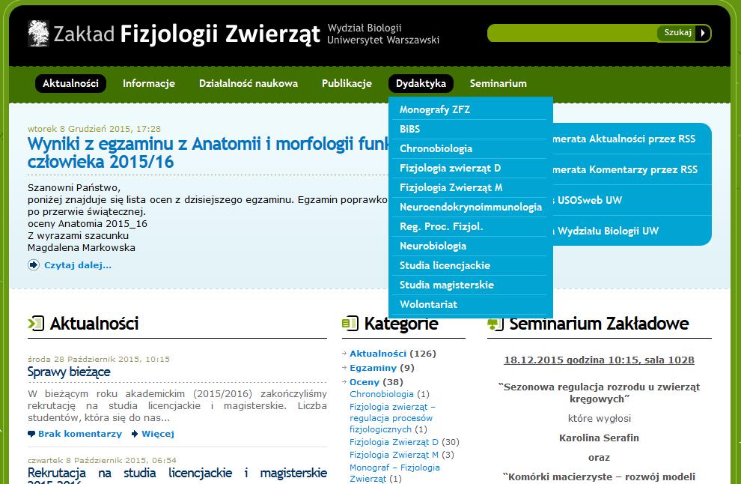The image size is (741, 484).
Task: Click the arrow icon before Więcej
Action: pos(135,434)
